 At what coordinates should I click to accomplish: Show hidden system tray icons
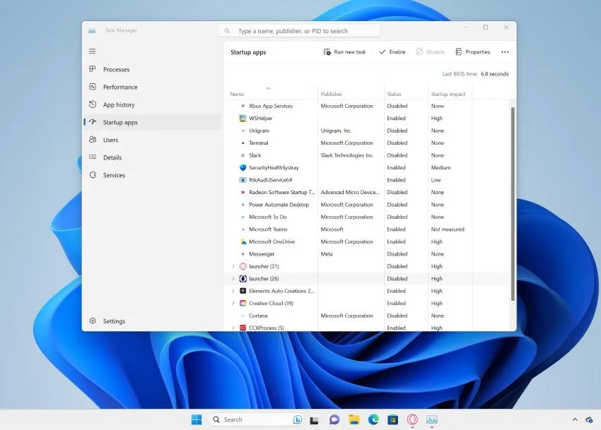pos(575,419)
